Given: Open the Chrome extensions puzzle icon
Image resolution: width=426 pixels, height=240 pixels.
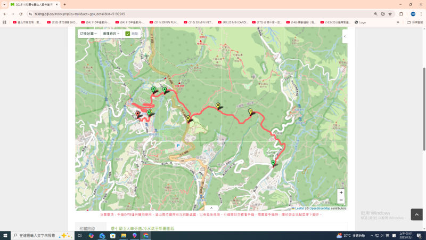Looking at the screenshot, I should [401, 14].
